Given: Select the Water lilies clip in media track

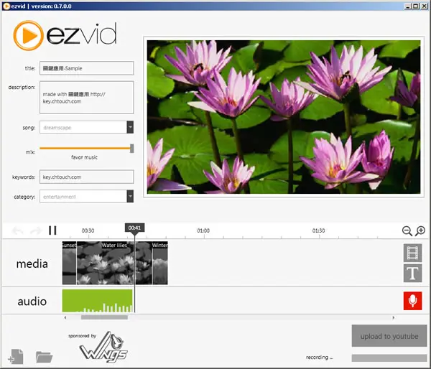Looking at the screenshot, I should point(114,263).
